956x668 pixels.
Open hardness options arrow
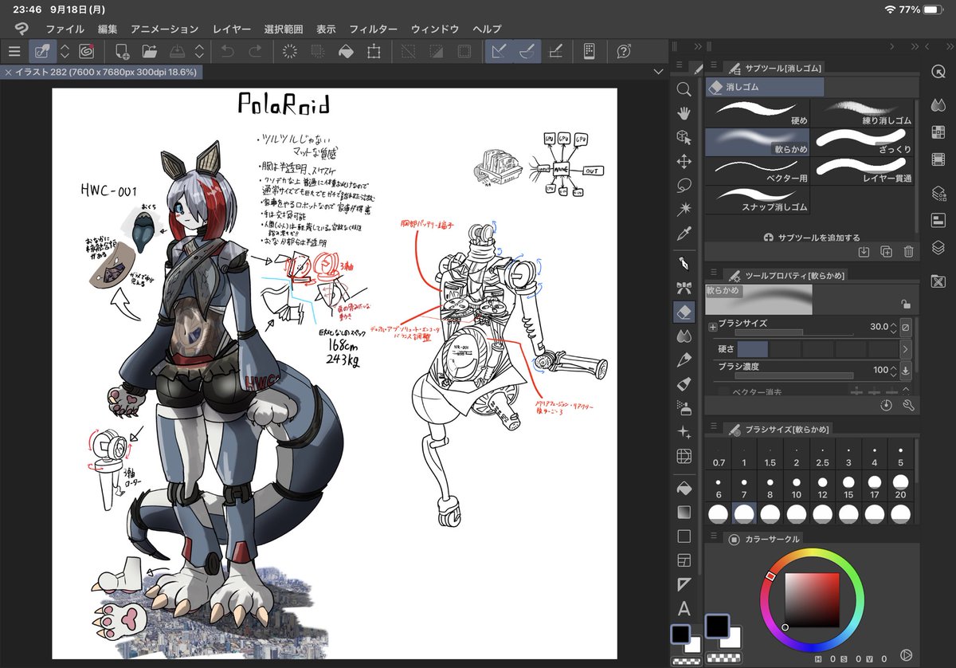pos(905,349)
